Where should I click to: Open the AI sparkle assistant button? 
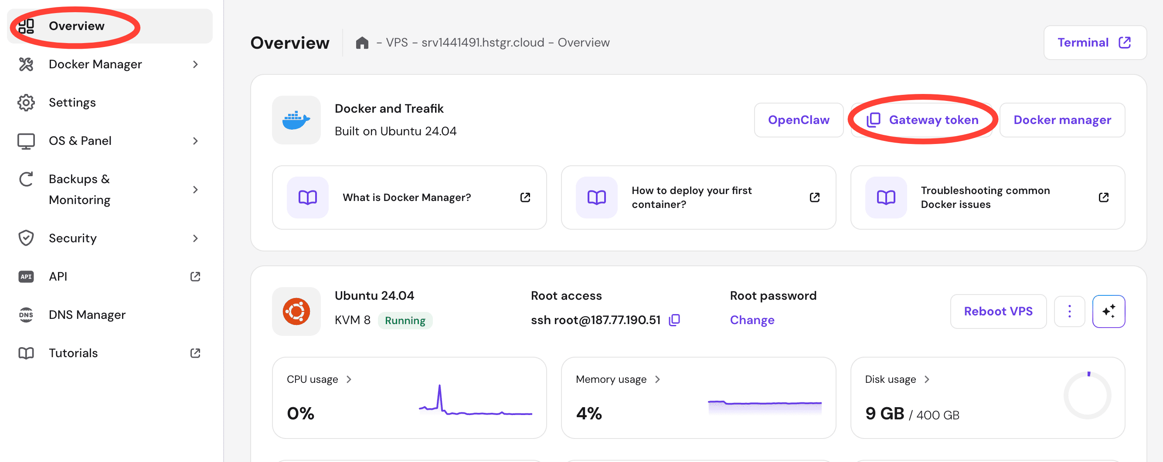1109,311
